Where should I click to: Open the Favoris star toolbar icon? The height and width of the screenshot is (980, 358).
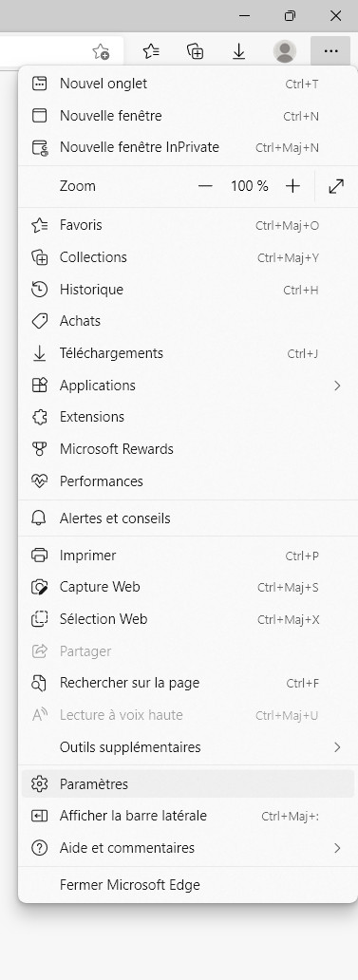(x=151, y=51)
